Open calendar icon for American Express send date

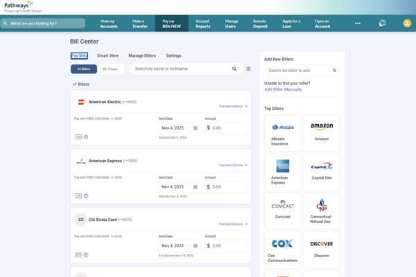tap(196, 187)
